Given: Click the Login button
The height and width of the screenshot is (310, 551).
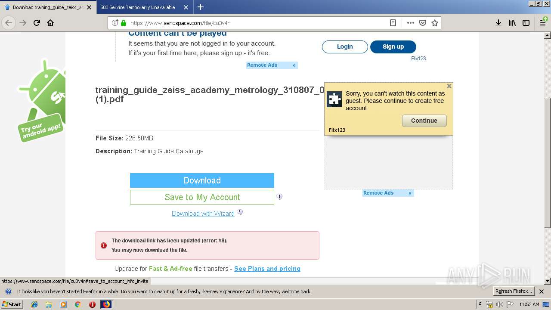Looking at the screenshot, I should pos(345,47).
